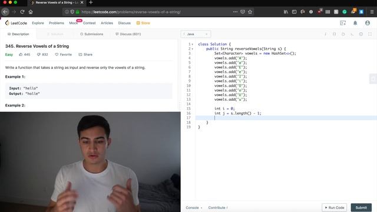Click the HashSet declaration on line 3
377x212 pixels.
(255, 54)
